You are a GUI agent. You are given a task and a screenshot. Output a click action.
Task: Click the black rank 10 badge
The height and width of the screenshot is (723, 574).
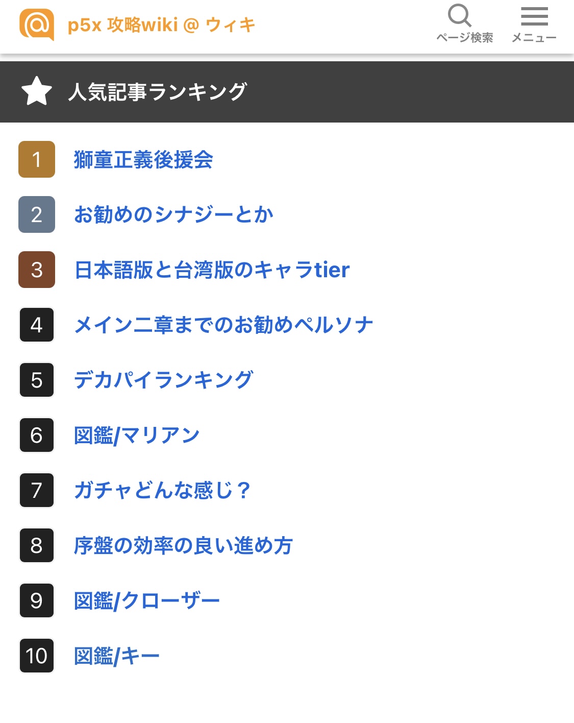(x=37, y=656)
